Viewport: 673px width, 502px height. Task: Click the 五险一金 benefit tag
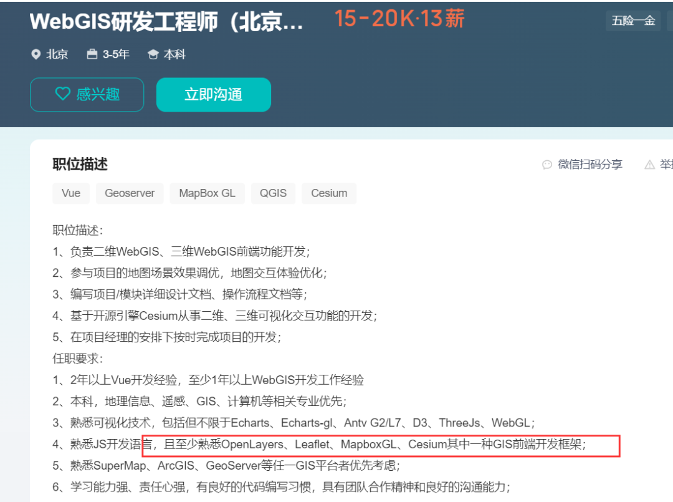point(633,21)
